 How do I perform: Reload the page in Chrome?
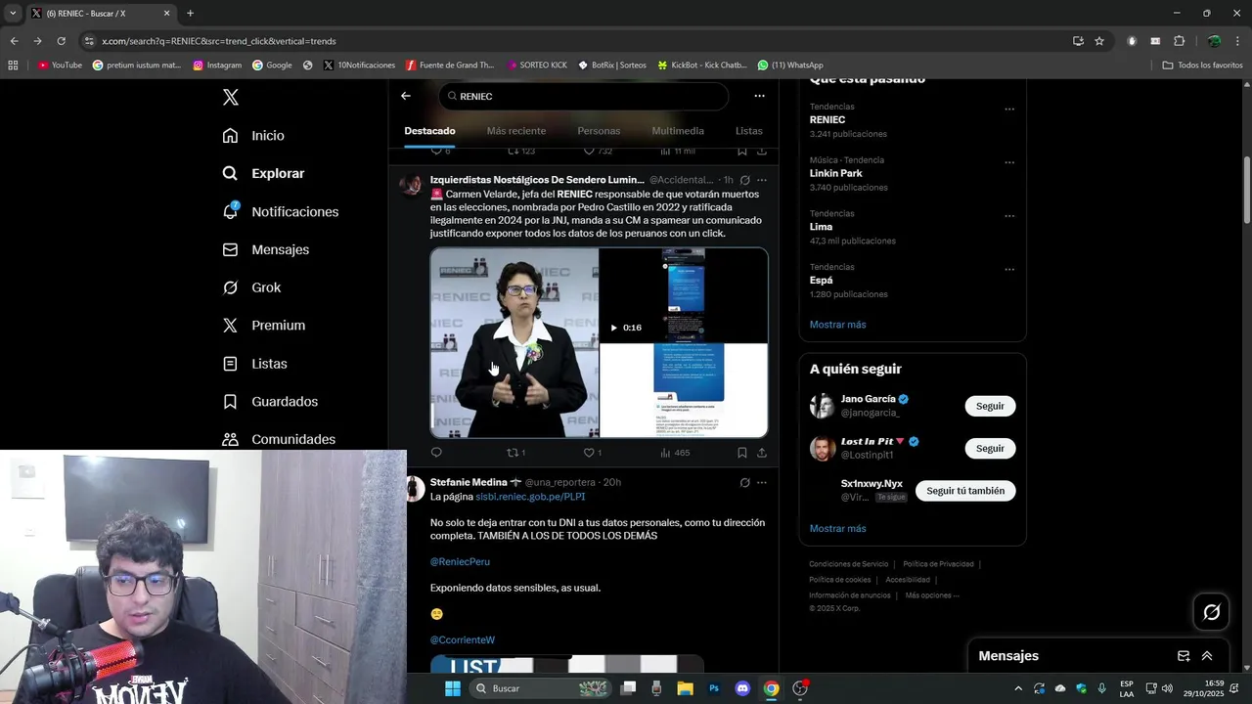pos(61,41)
